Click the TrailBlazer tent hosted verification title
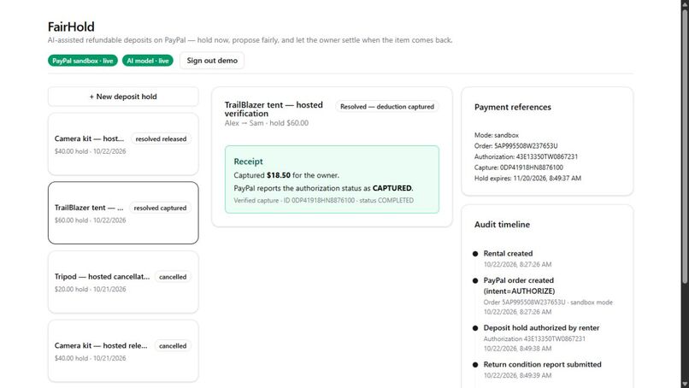Image resolution: width=689 pixels, height=388 pixels. 274,109
